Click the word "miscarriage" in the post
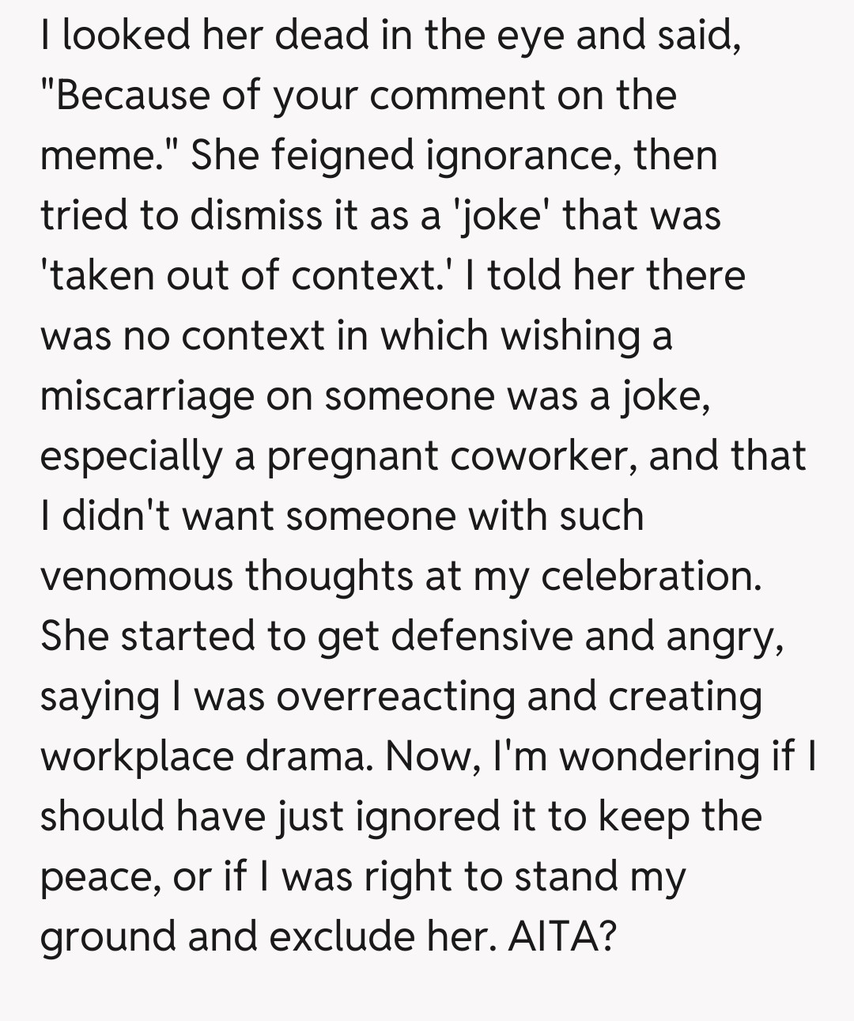Screen dimensions: 854x1021 pos(147,395)
